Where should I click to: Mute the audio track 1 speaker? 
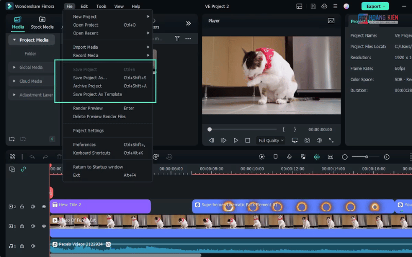pyautogui.click(x=33, y=246)
